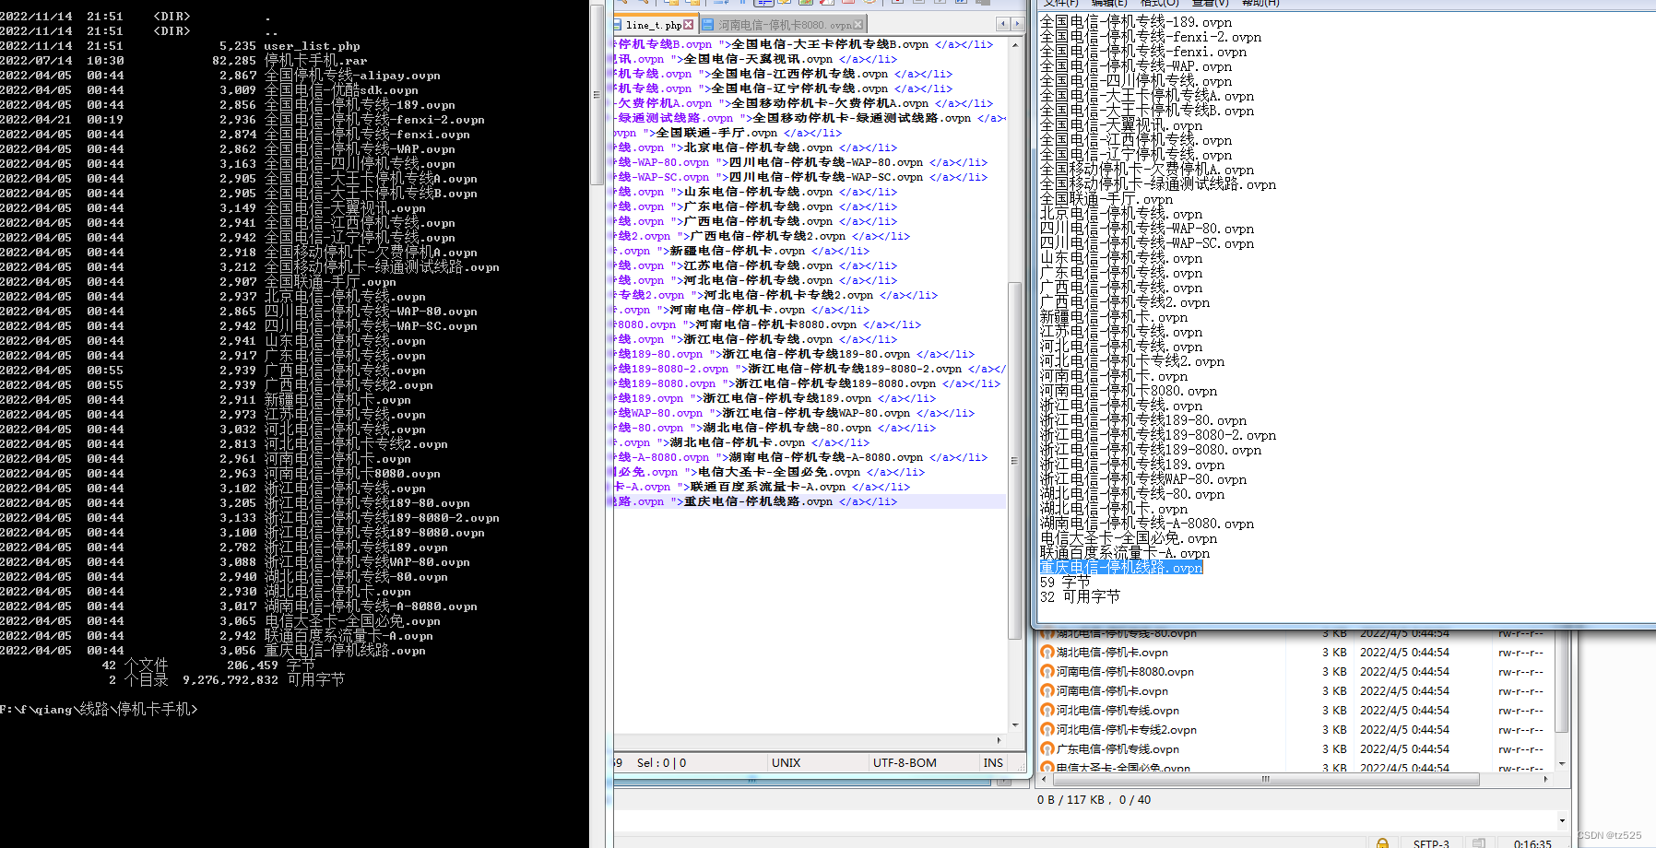
Task: Click 重庆电信-停机线路.ovpn in console listing
Action: (x=345, y=650)
